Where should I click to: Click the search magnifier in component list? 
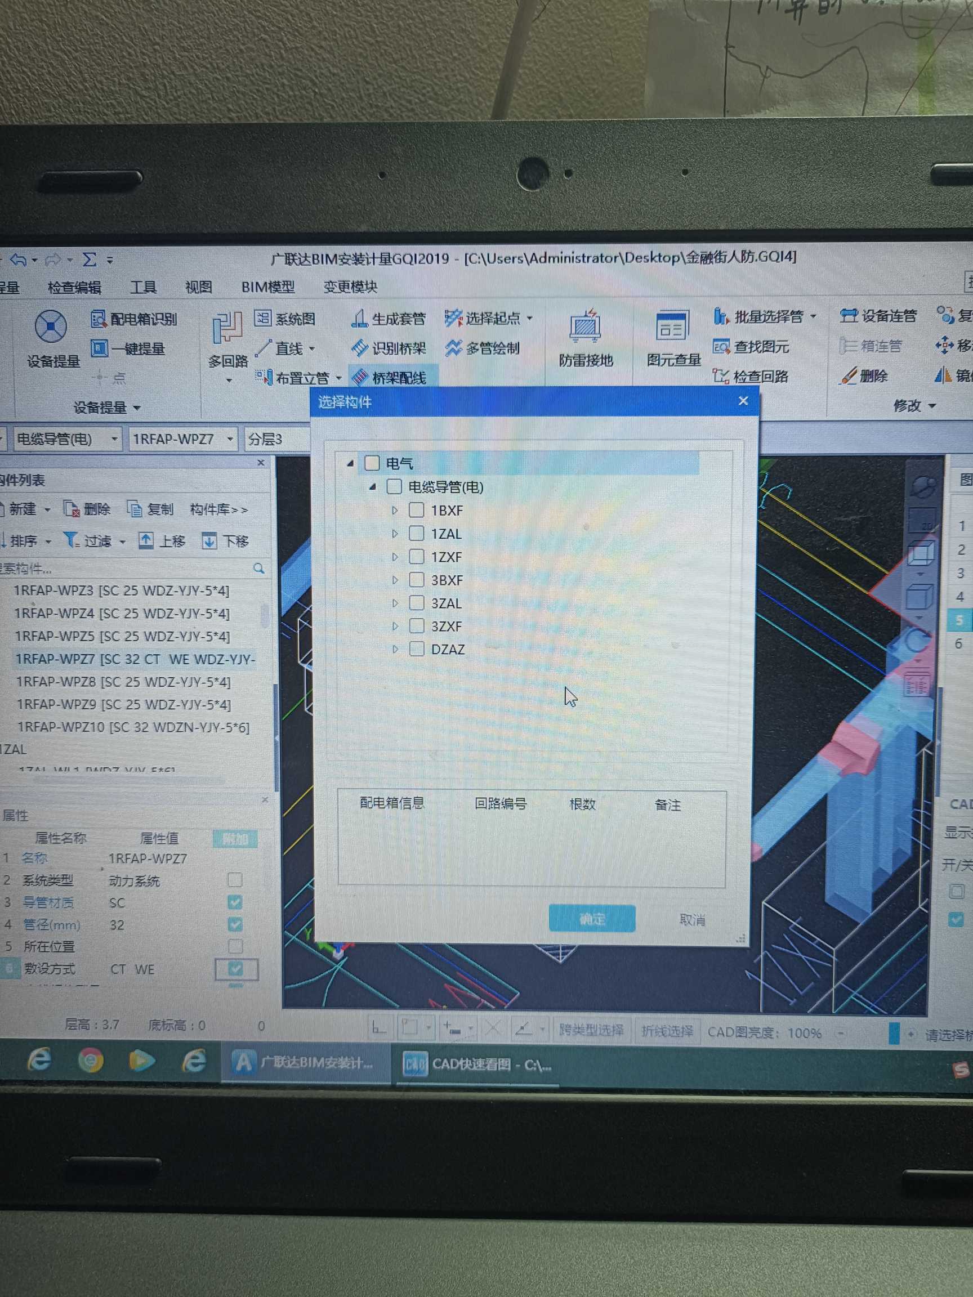pyautogui.click(x=258, y=568)
